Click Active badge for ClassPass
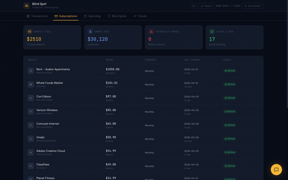 [x=230, y=166]
